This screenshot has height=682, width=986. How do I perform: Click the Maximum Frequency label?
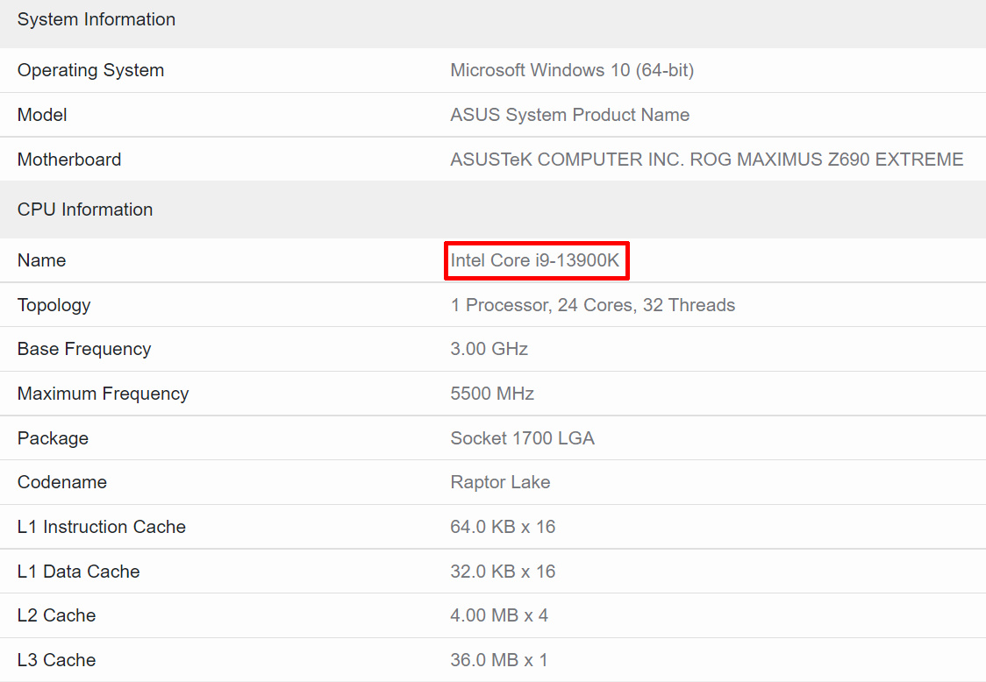(x=103, y=394)
